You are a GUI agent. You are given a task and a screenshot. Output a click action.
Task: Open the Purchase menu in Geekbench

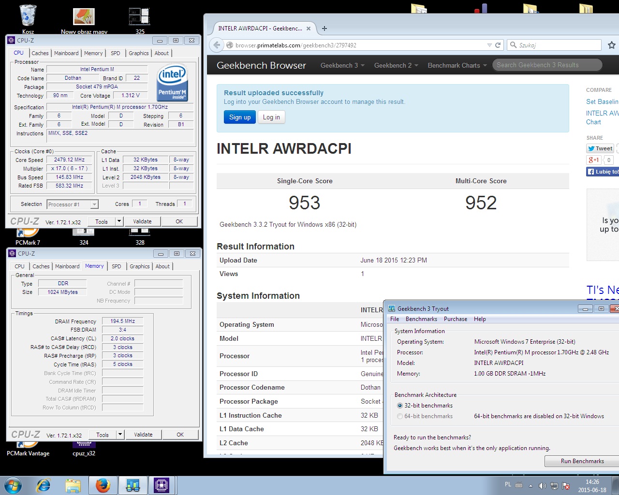pos(456,319)
